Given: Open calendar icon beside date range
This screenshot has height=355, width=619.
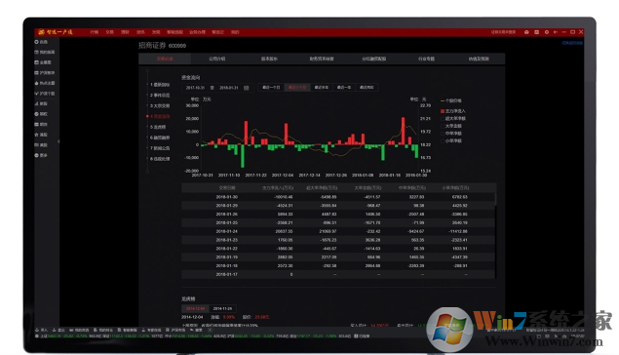Looking at the screenshot, I should [x=247, y=88].
